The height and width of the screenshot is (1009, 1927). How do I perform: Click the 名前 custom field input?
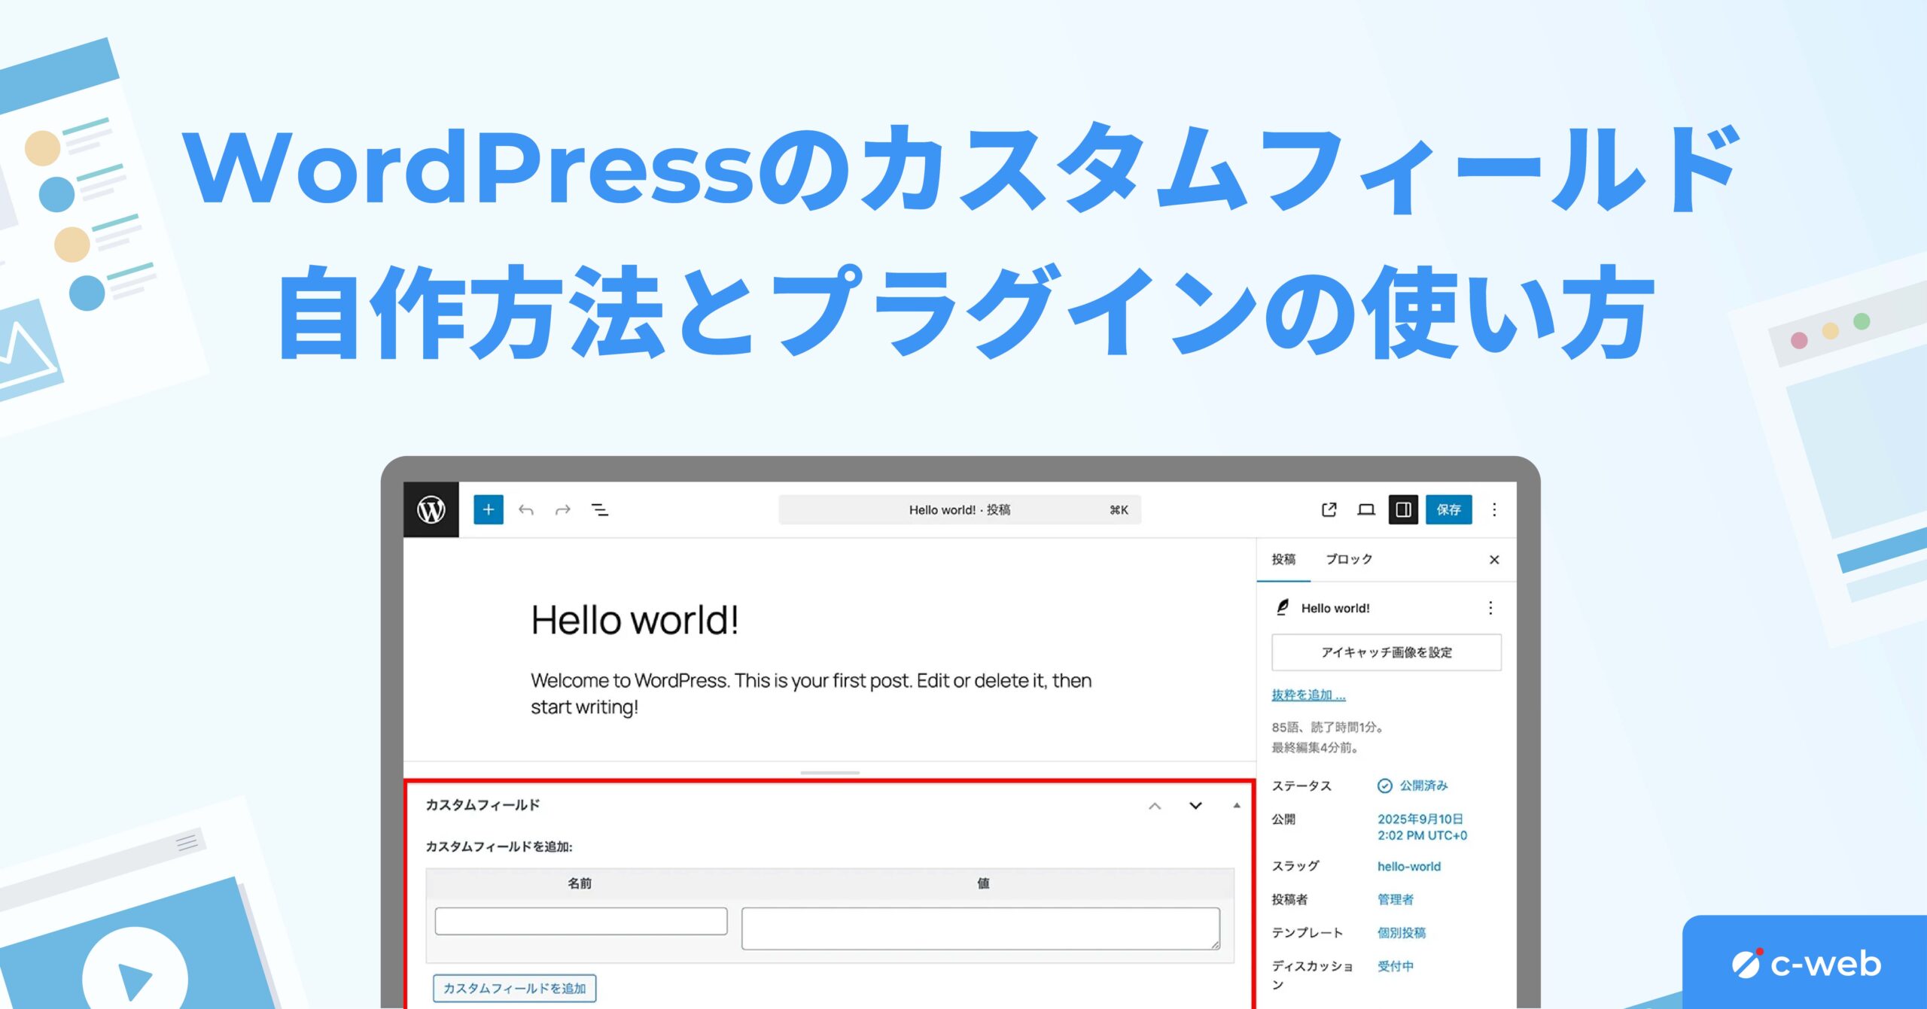[581, 921]
